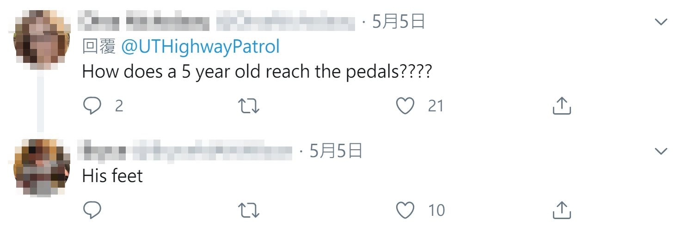This screenshot has height=232, width=681.
Task: Reply to the pedals question tweet
Action: [92, 106]
